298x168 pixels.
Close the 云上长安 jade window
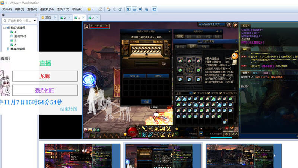click(x=237, y=41)
